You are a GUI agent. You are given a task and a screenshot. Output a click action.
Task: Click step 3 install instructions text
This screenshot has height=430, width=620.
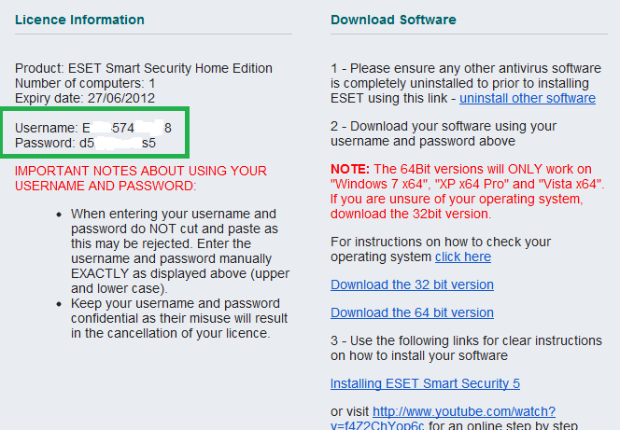466,348
